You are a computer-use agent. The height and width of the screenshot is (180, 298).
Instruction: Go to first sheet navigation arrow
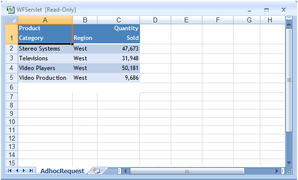pos(10,171)
